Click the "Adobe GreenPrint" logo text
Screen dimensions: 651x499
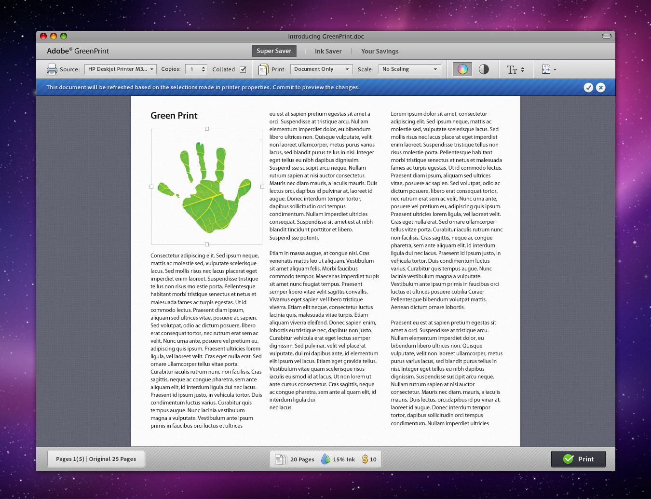[x=78, y=51]
